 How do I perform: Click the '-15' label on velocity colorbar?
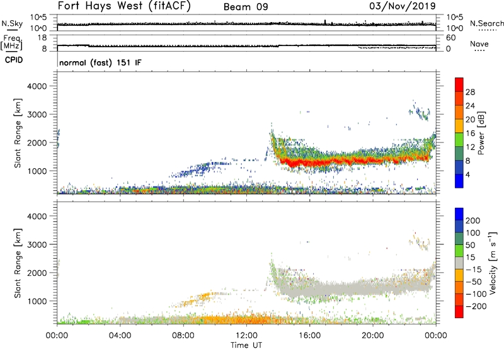(x=474, y=270)
